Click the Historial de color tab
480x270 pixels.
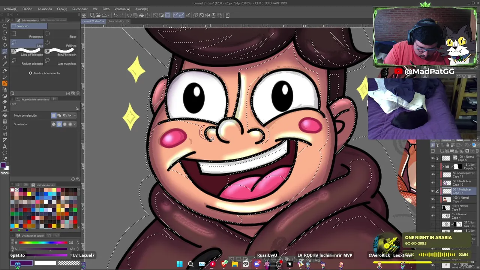[43, 185]
